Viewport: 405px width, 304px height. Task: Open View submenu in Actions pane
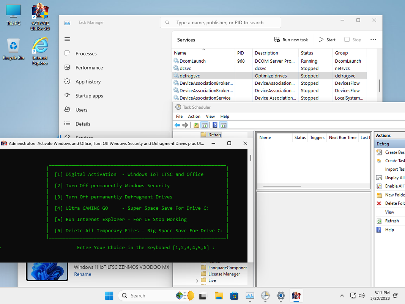(x=389, y=212)
